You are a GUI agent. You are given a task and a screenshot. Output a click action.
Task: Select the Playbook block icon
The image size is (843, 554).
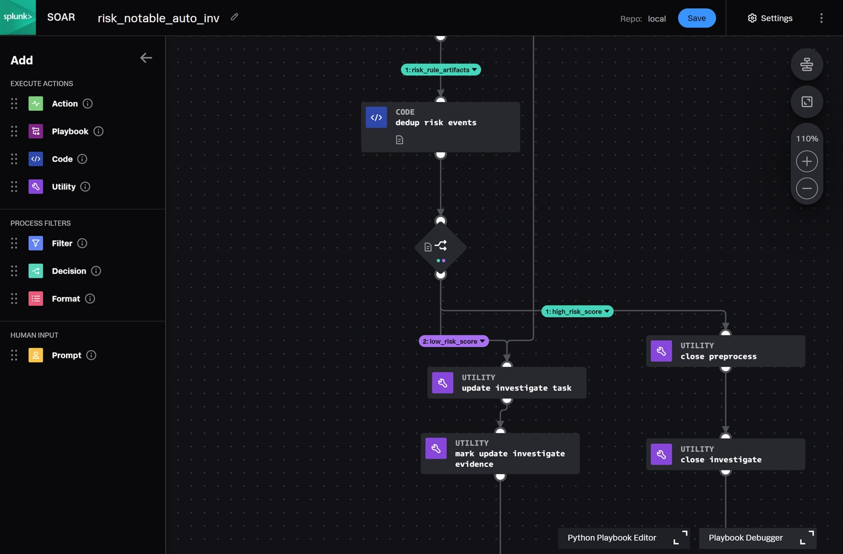click(35, 131)
